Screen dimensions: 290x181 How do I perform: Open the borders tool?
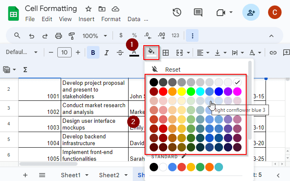pos(166,53)
